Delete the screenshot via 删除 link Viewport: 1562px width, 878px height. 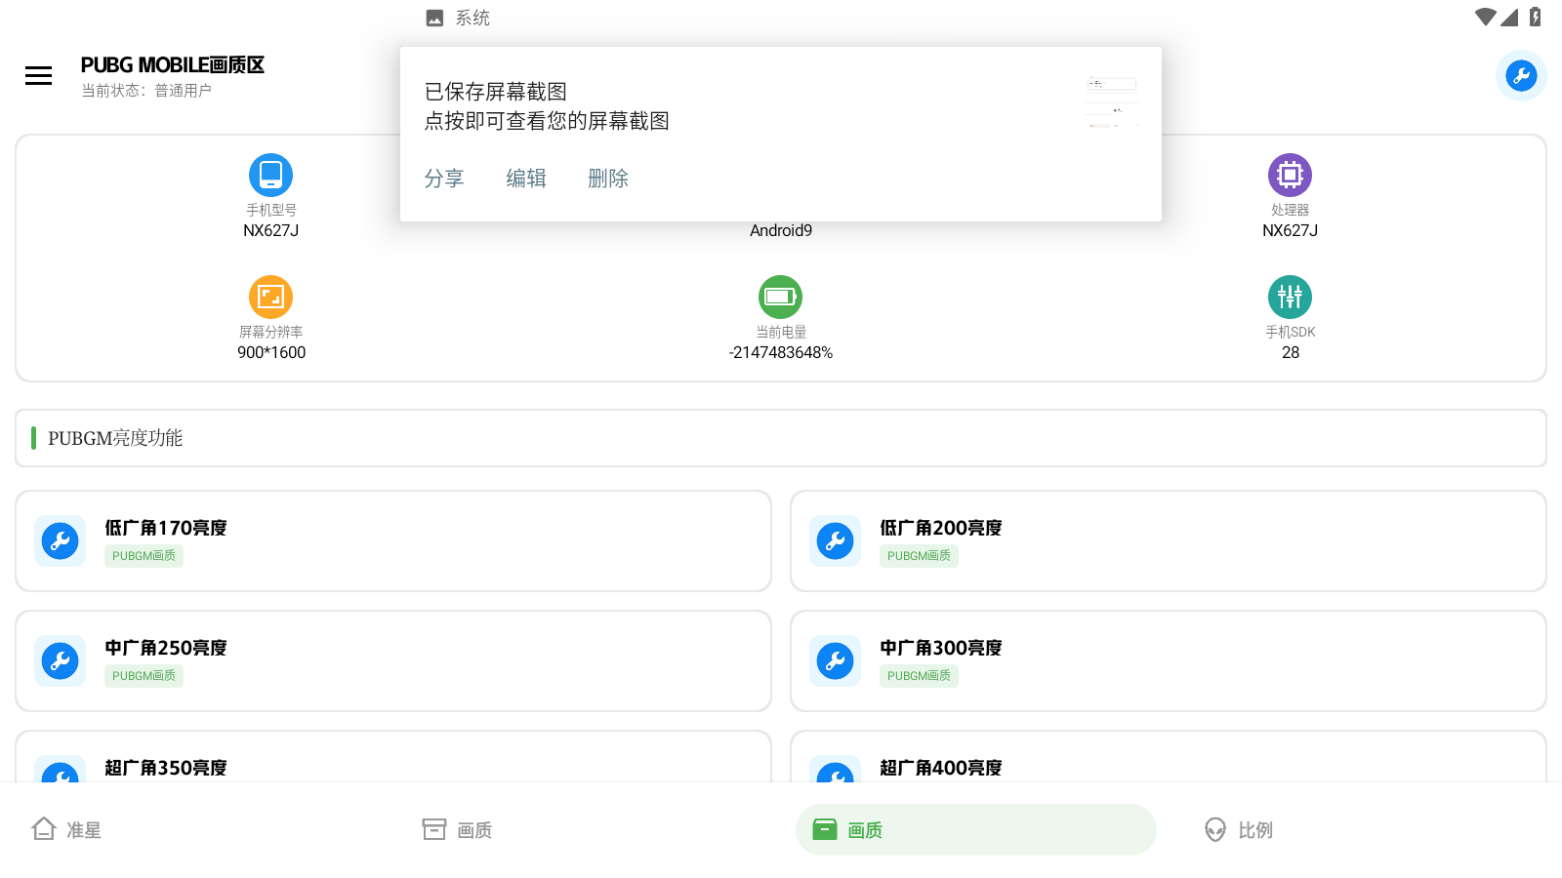point(607,178)
